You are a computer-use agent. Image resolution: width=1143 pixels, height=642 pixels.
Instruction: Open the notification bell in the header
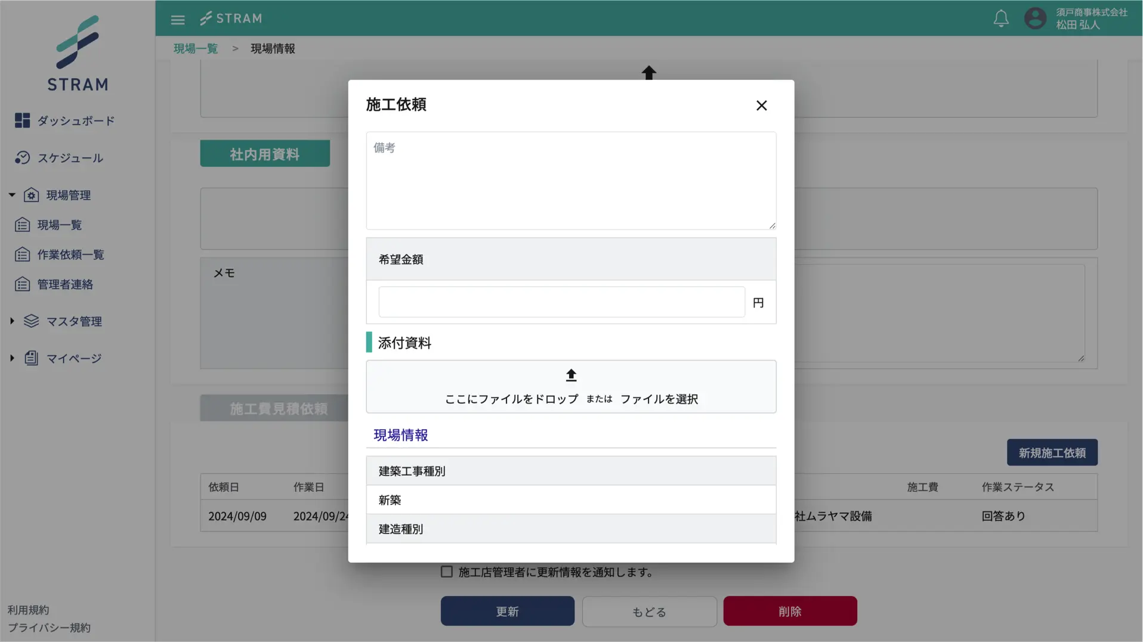1001,18
